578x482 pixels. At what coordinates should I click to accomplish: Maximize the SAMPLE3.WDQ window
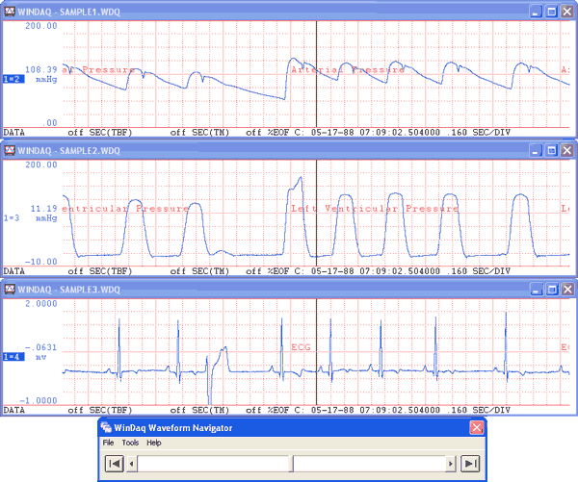point(552,290)
